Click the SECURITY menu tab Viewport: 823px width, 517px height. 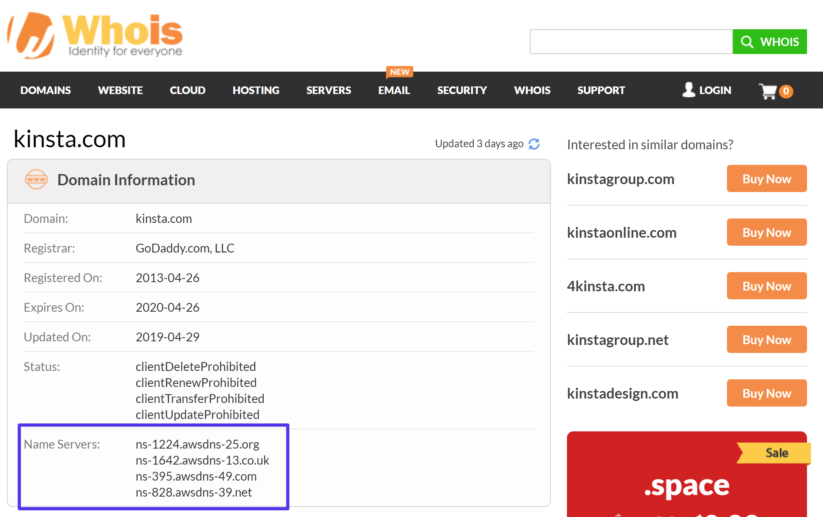point(462,90)
